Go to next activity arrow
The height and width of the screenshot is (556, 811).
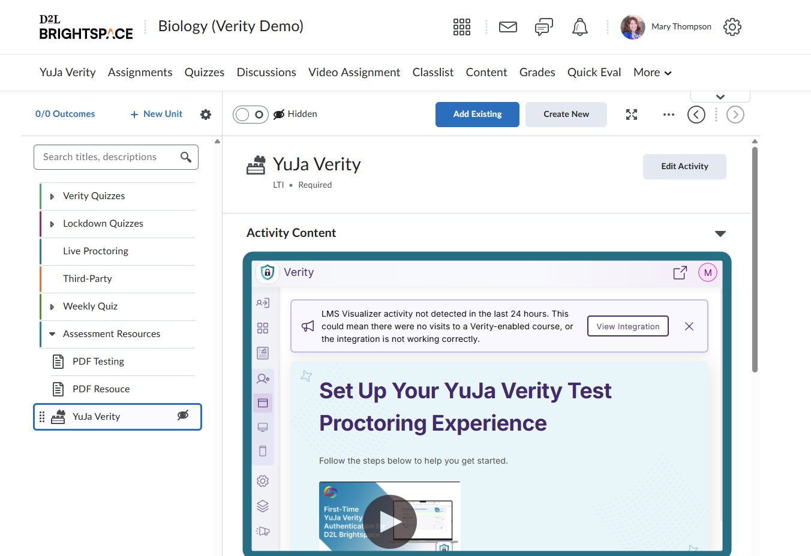coord(735,115)
